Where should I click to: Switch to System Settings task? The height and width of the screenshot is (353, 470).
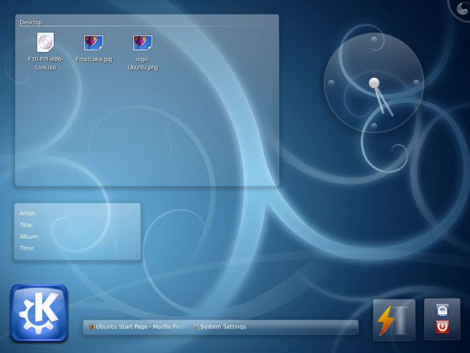pos(220,327)
